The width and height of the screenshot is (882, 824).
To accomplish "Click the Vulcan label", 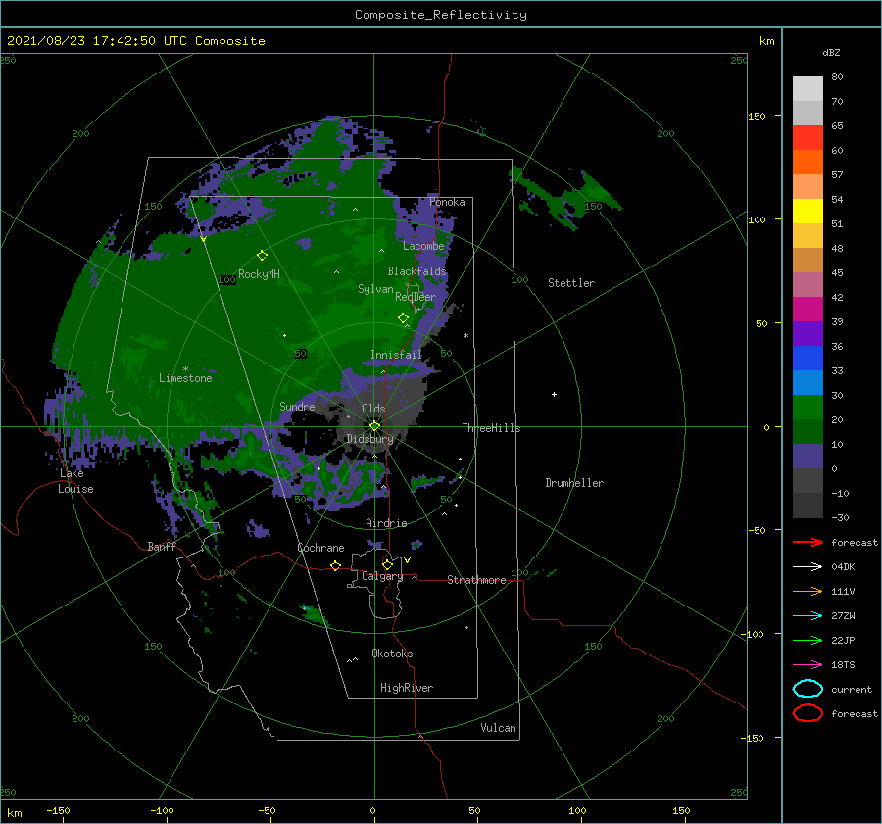I will (498, 728).
